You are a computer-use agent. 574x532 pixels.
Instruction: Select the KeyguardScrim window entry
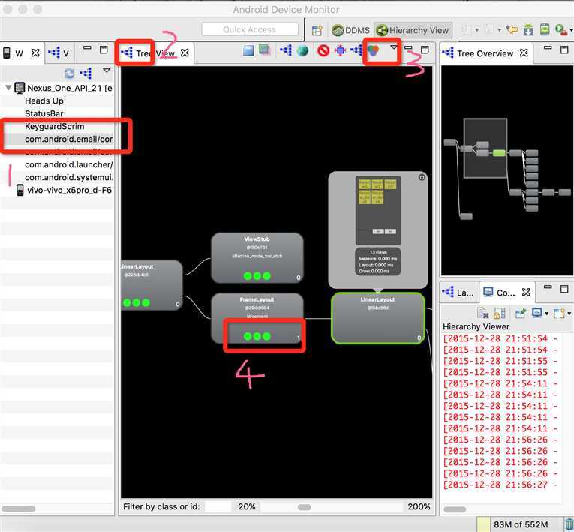(54, 126)
